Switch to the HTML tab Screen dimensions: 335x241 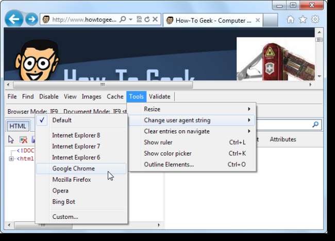[x=18, y=126]
